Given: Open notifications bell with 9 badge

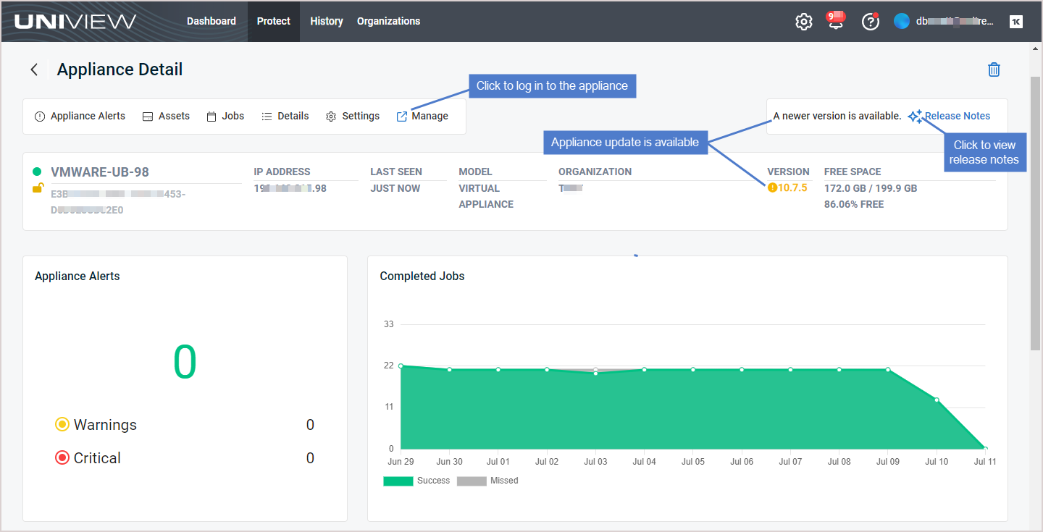Looking at the screenshot, I should [x=837, y=20].
